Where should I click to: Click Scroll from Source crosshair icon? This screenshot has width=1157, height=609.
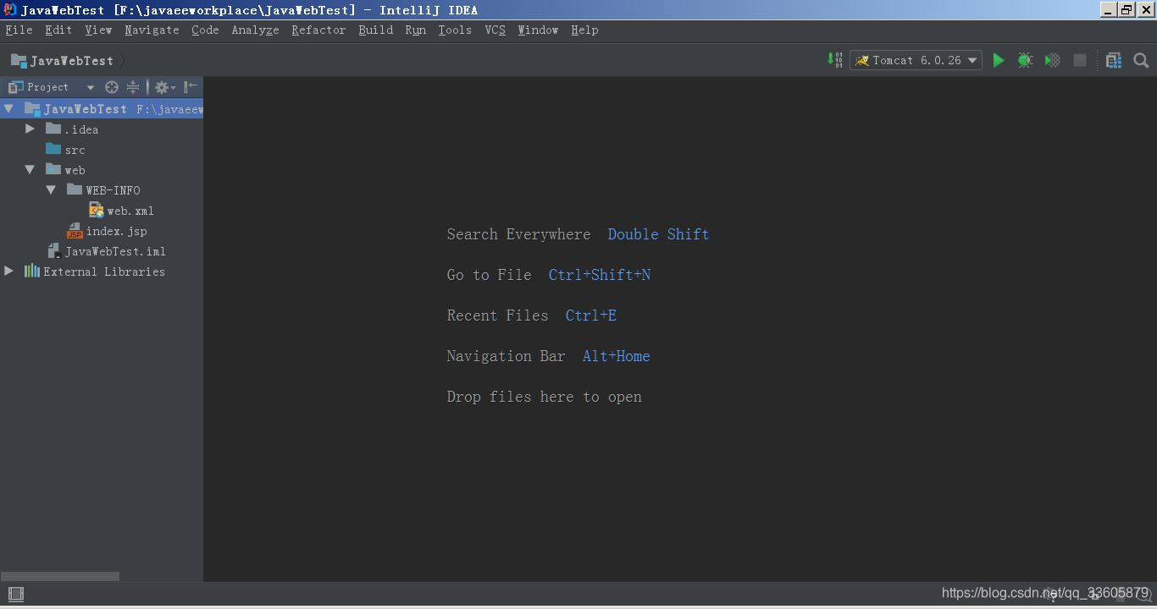pos(112,87)
